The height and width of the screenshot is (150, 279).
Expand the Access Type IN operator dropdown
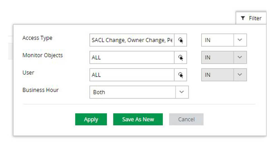(240, 40)
